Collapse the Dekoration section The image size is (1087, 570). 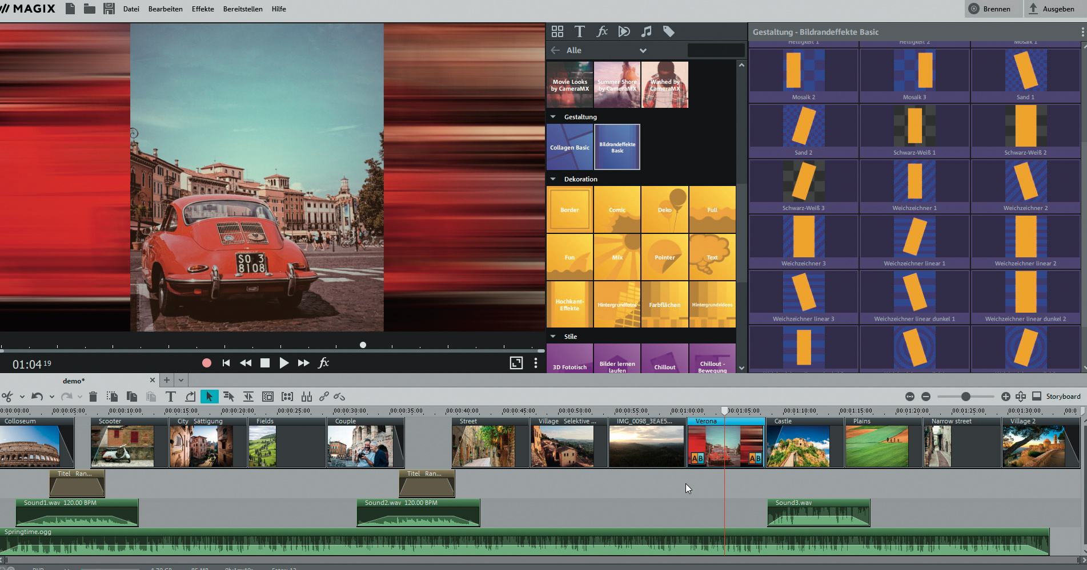point(553,179)
